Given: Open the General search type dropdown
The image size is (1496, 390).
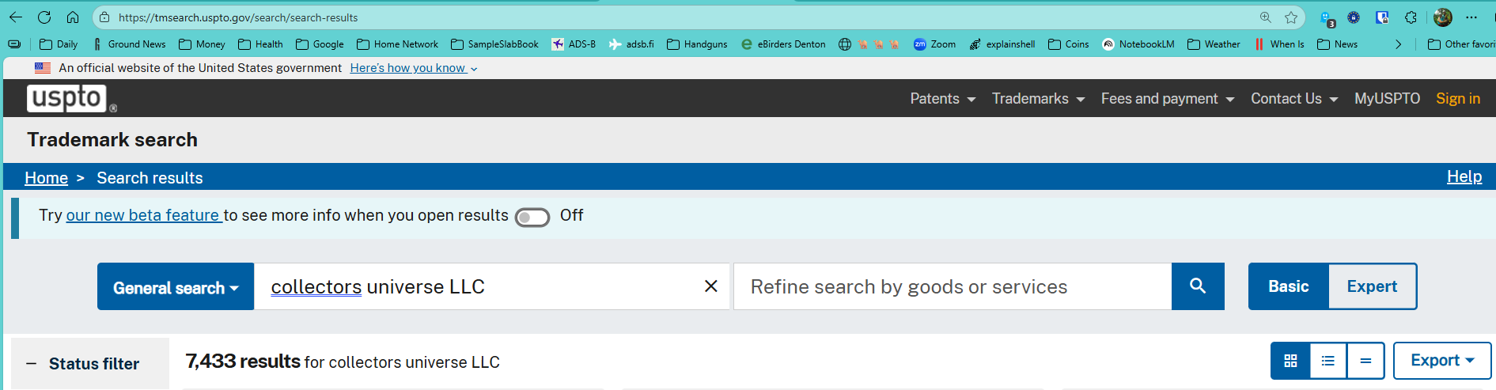Looking at the screenshot, I should point(176,286).
